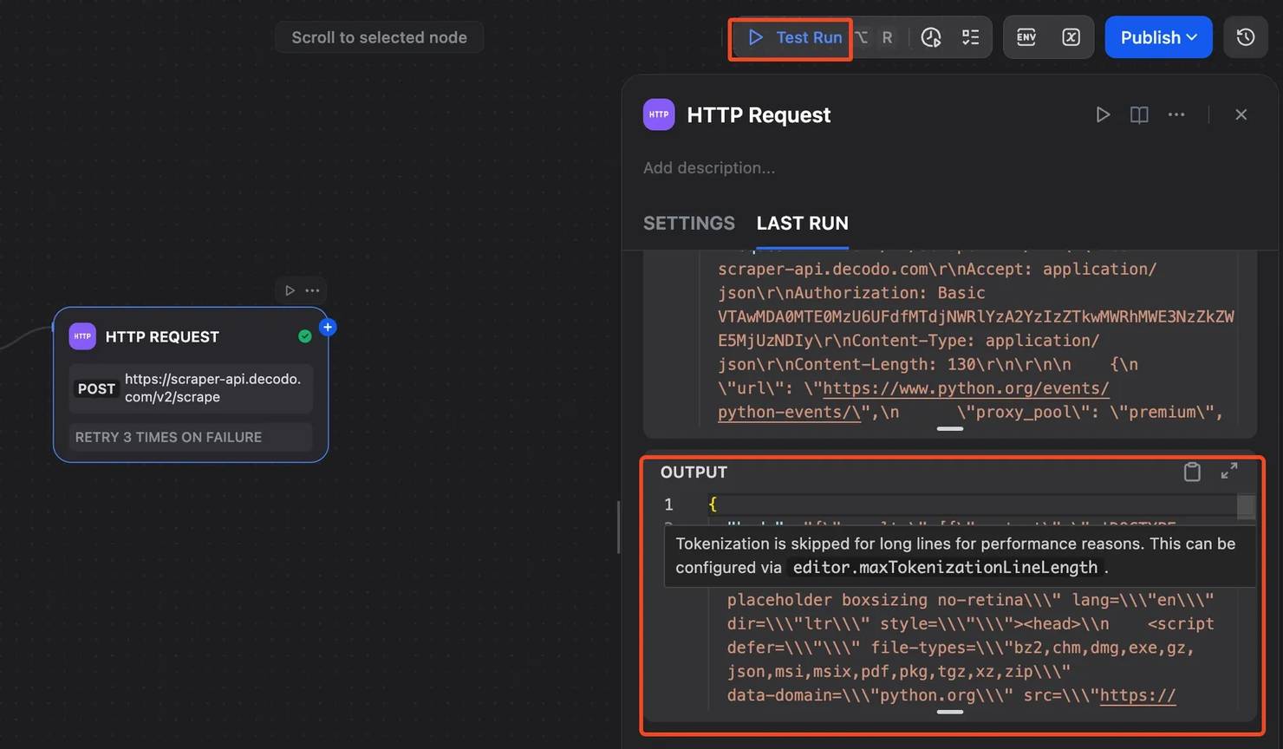
Task: Copy the OUTPUT content with clipboard icon
Action: 1192,472
